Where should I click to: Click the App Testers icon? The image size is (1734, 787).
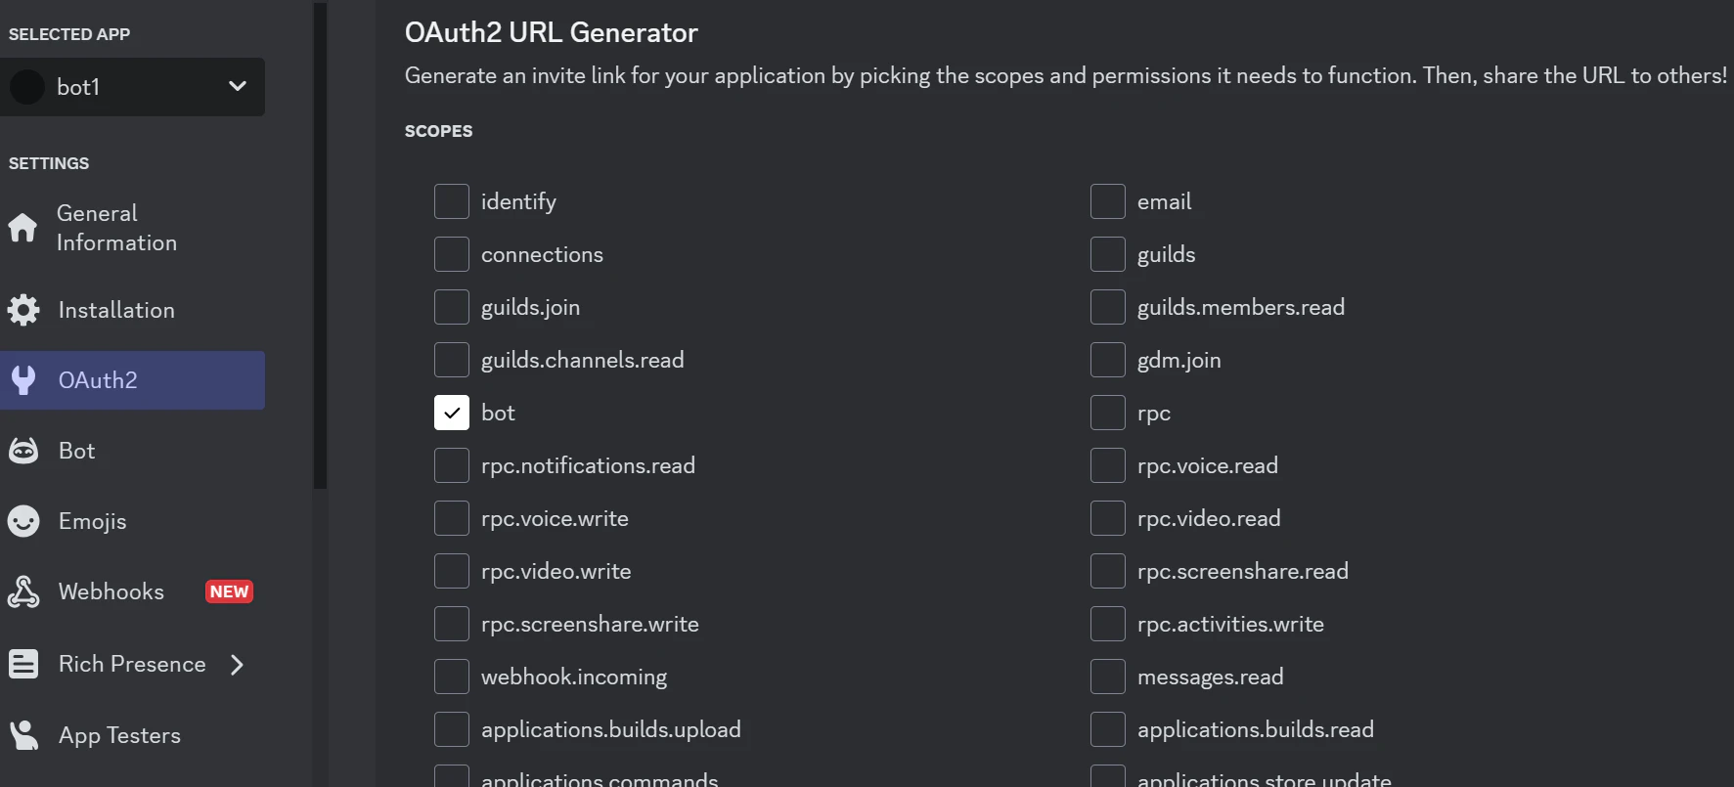[23, 735]
